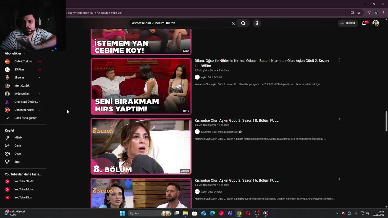Open title 'Aşkın Gücü 2. Sezon | 8. Bölüm FULL'
Screen dimensions: 388x218
236,121
